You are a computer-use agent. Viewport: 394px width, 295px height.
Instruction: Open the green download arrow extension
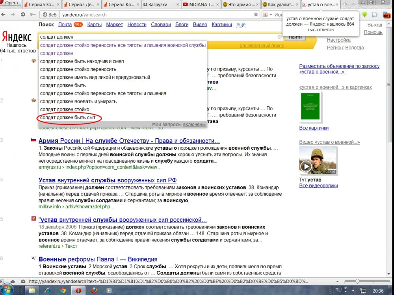(x=365, y=15)
